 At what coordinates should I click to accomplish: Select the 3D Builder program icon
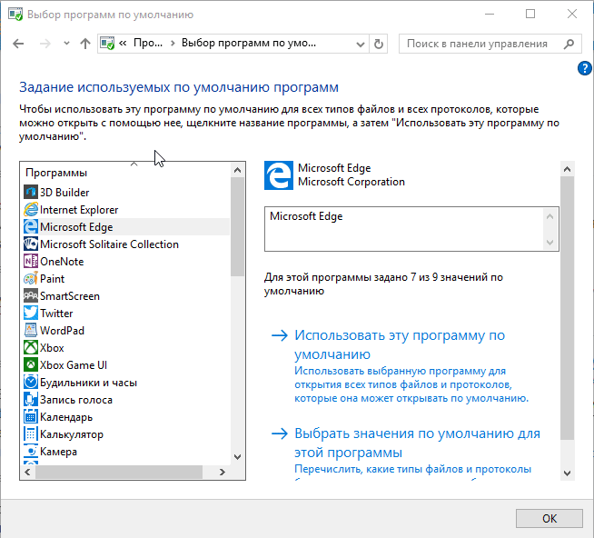coord(30,193)
